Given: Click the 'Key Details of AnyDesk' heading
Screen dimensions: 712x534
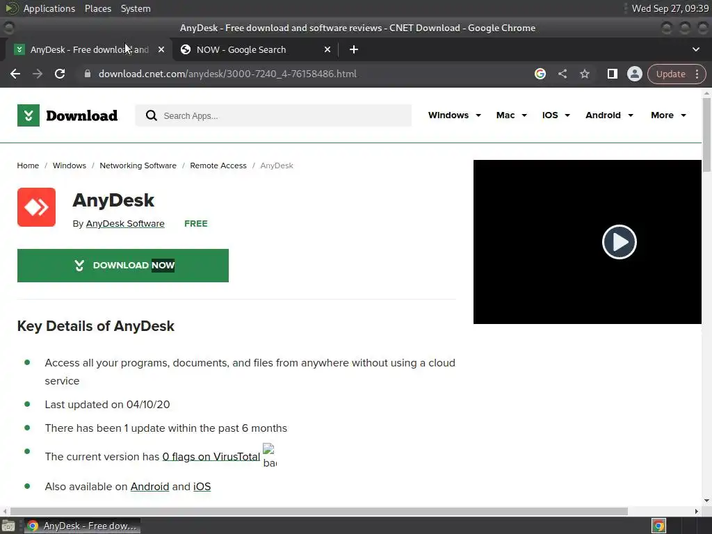Looking at the screenshot, I should tap(96, 326).
